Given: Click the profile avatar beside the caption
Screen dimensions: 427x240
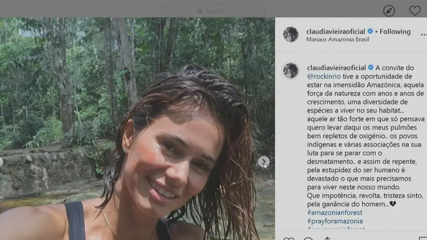Looking at the screenshot, I should point(291,71).
